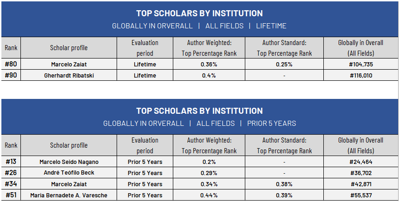400x202 pixels.
Task: Open the Maria Bernadete A. Varesche profile
Action: [x=69, y=195]
